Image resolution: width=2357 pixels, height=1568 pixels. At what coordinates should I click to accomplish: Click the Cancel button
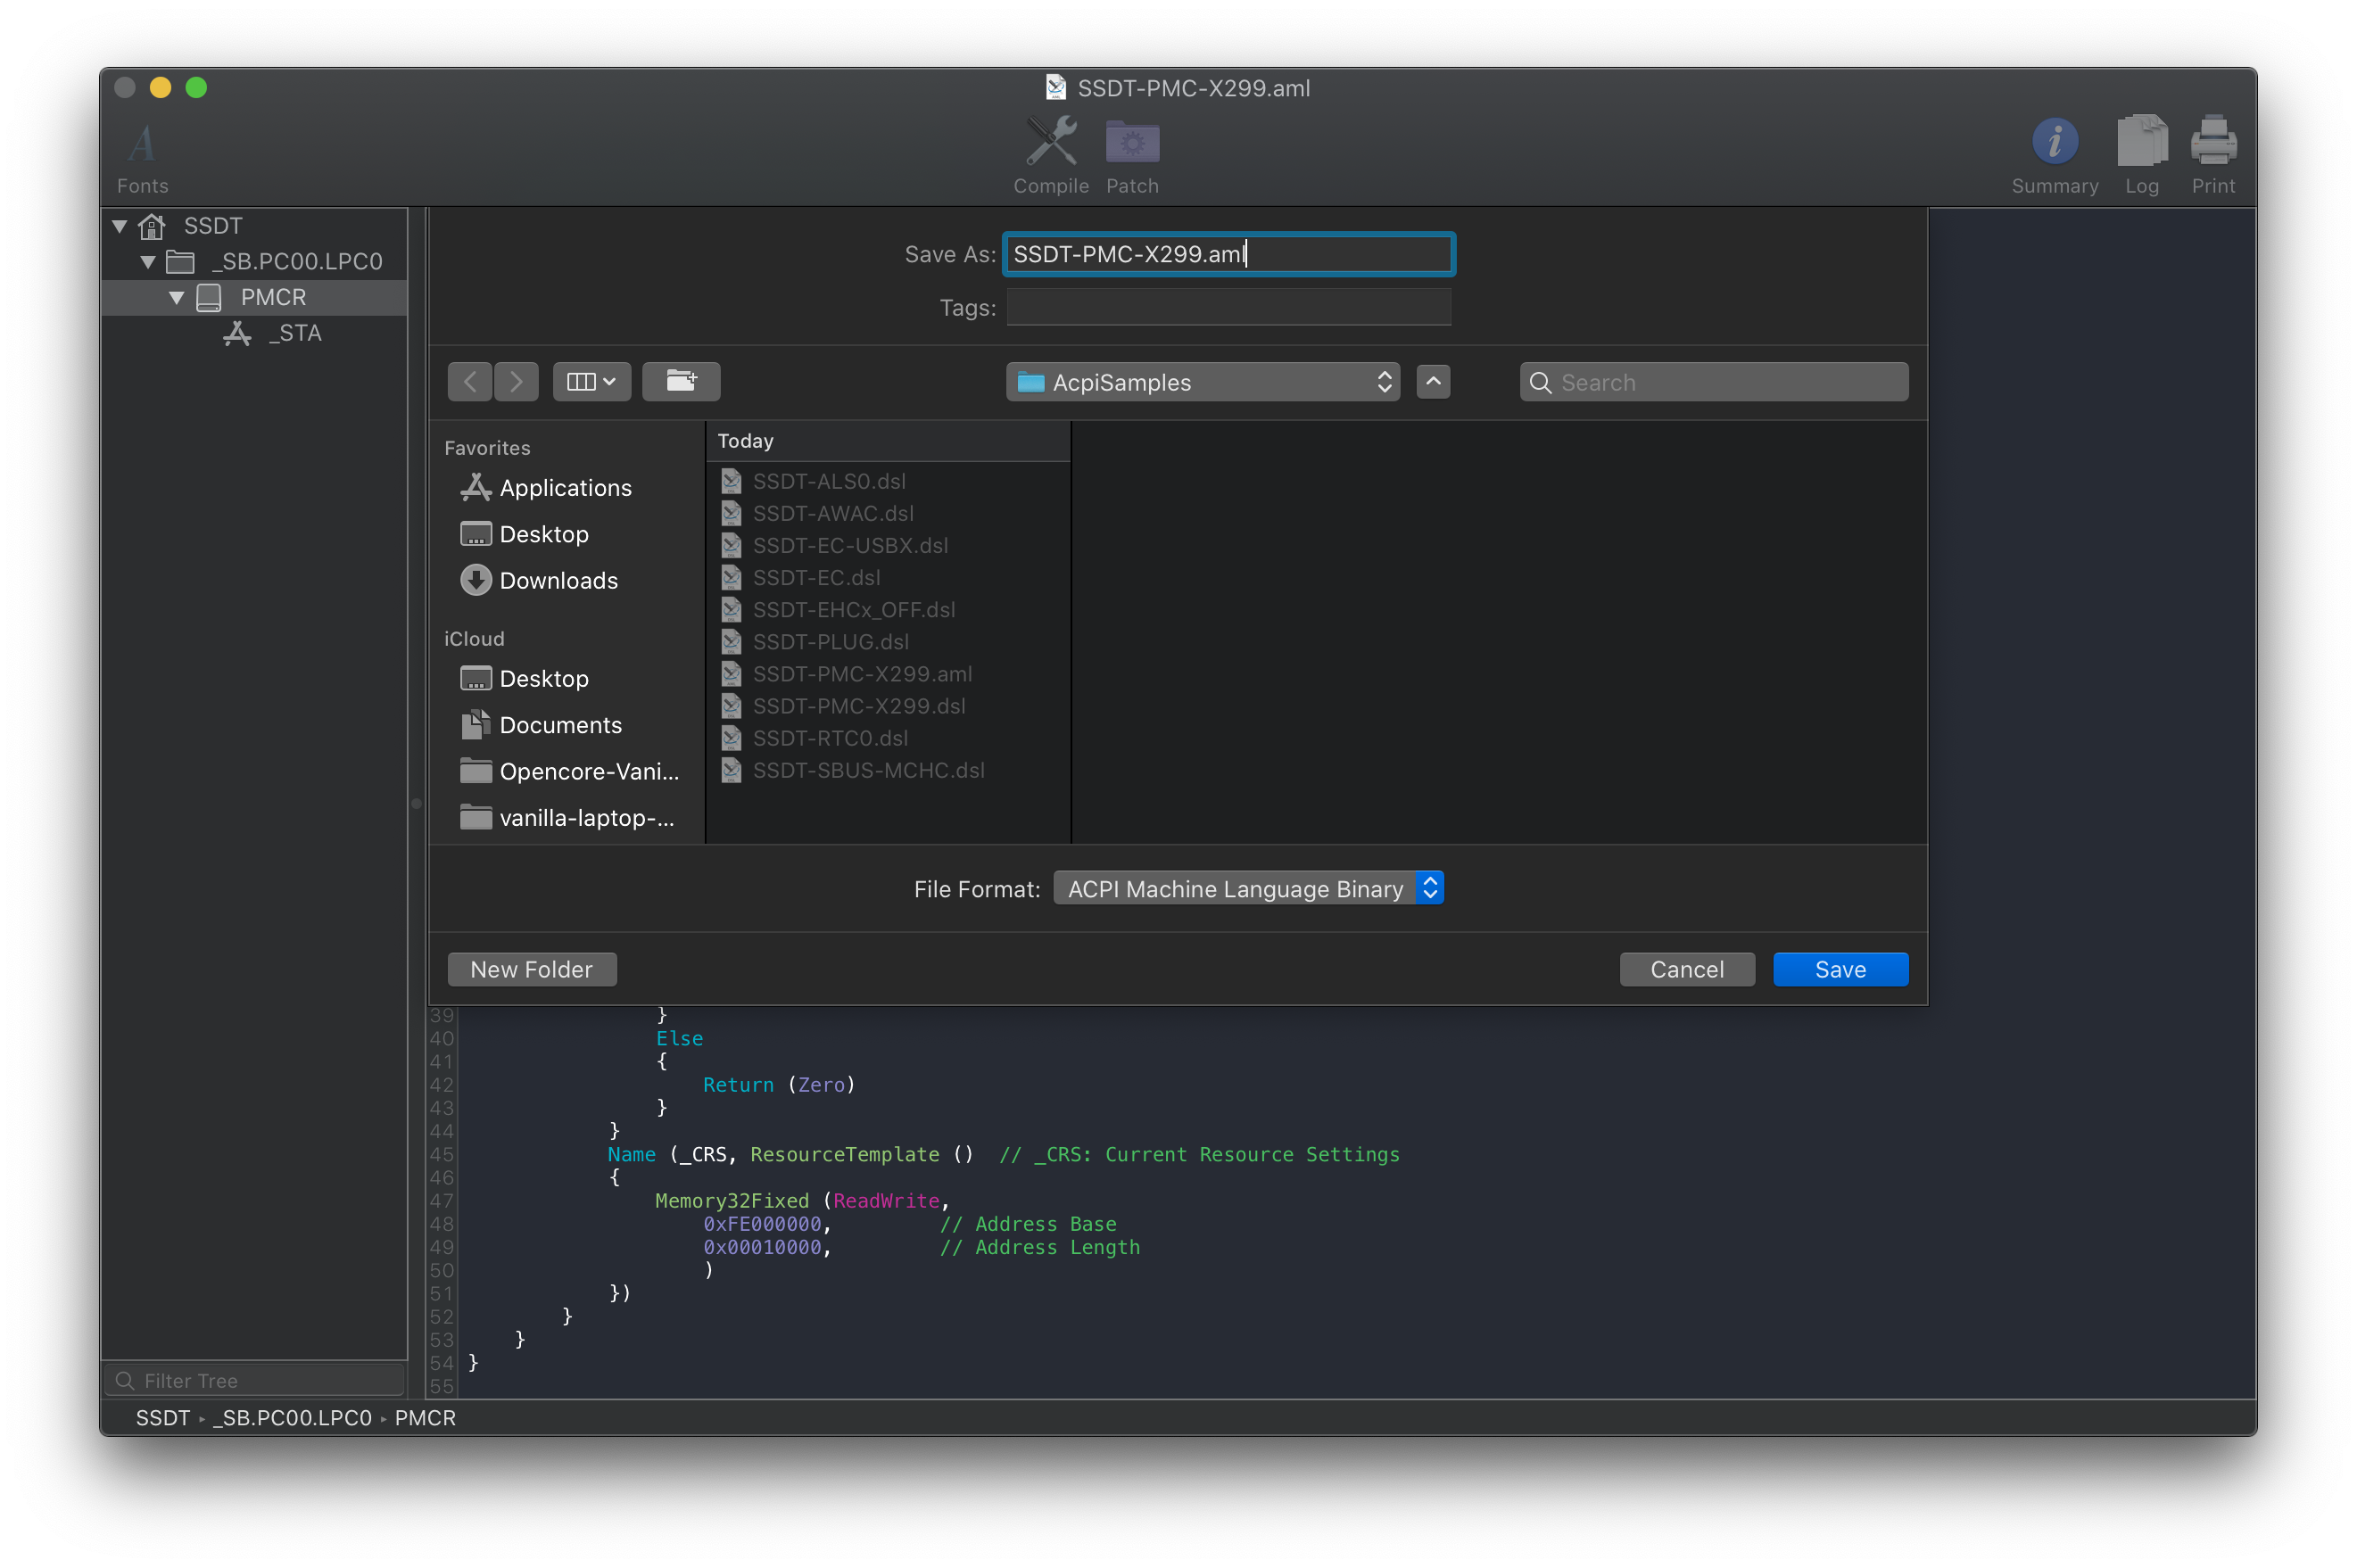point(1686,970)
